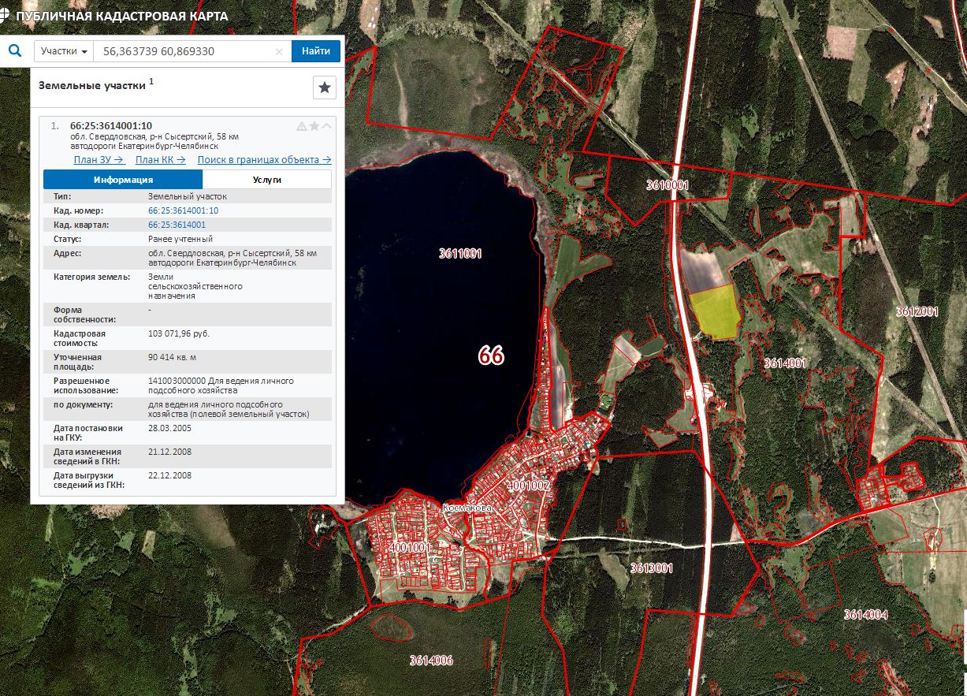Switch to the Услуги tab
Image resolution: width=967 pixels, height=696 pixels.
click(x=267, y=180)
